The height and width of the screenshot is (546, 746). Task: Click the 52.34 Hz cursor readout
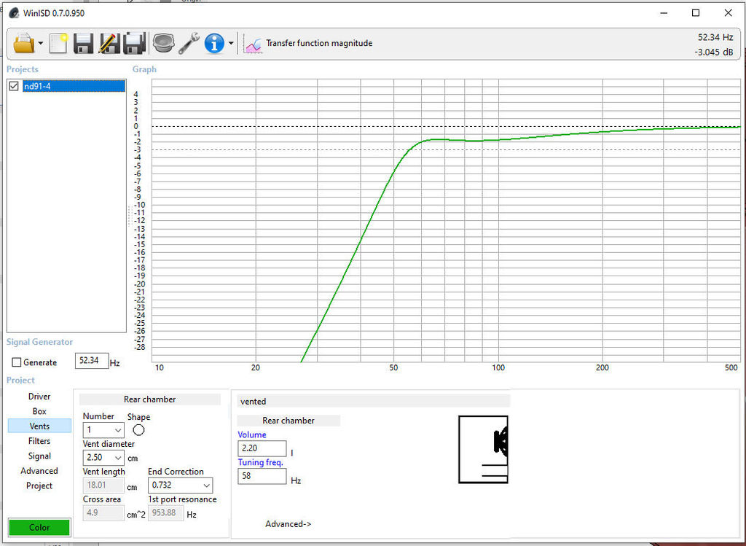[715, 37]
